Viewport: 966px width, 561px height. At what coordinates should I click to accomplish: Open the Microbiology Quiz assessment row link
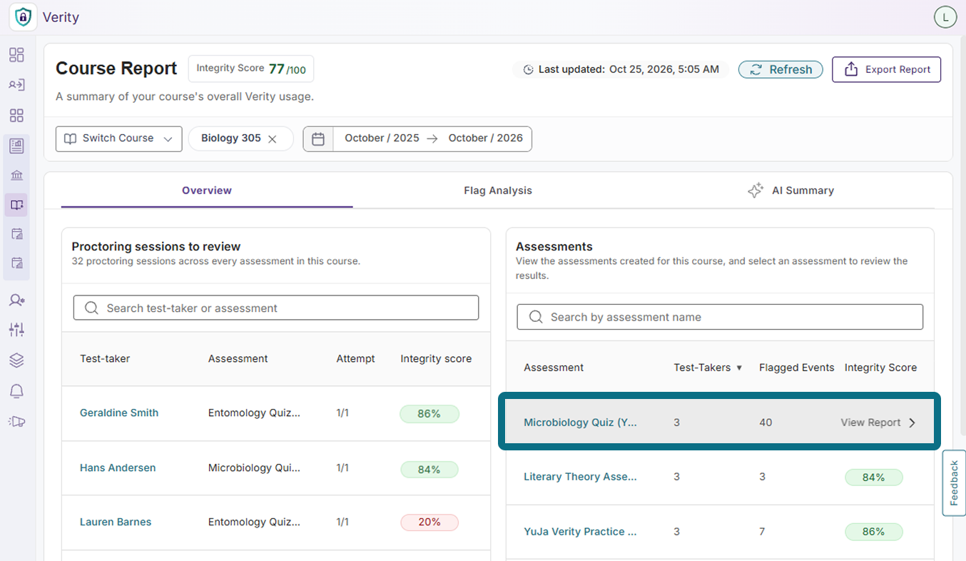(580, 423)
